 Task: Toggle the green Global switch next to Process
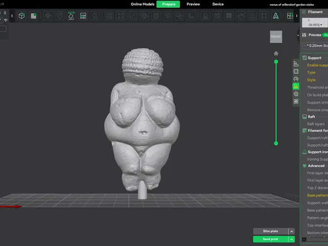pyautogui.click(x=325, y=35)
